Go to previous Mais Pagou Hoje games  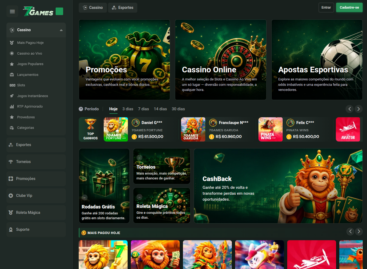[x=350, y=231]
